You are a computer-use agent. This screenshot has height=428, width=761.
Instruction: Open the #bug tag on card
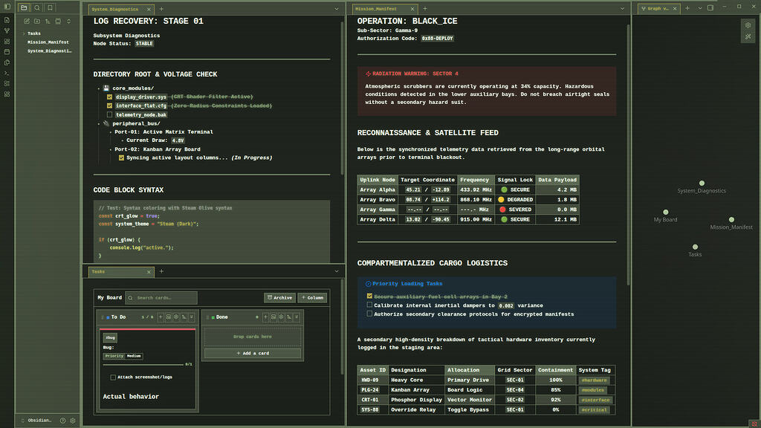tap(110, 338)
